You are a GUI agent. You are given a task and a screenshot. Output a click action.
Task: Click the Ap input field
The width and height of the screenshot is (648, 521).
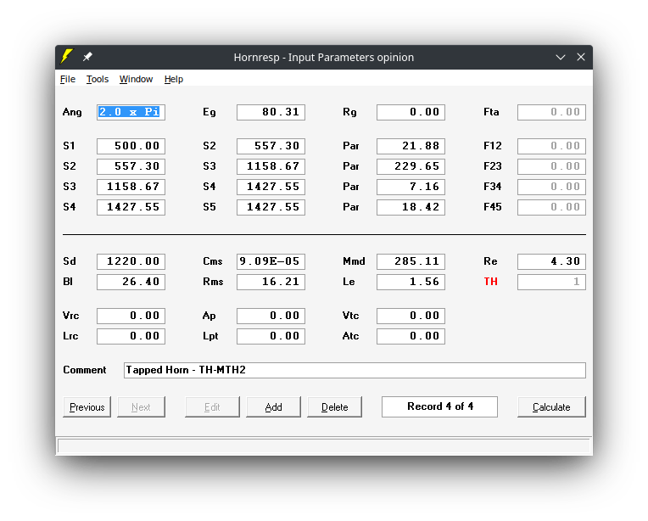(x=271, y=316)
